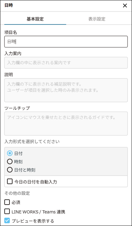The image size is (132, 226).
Task: Click the 日付 option label text
Action: (x=18, y=153)
